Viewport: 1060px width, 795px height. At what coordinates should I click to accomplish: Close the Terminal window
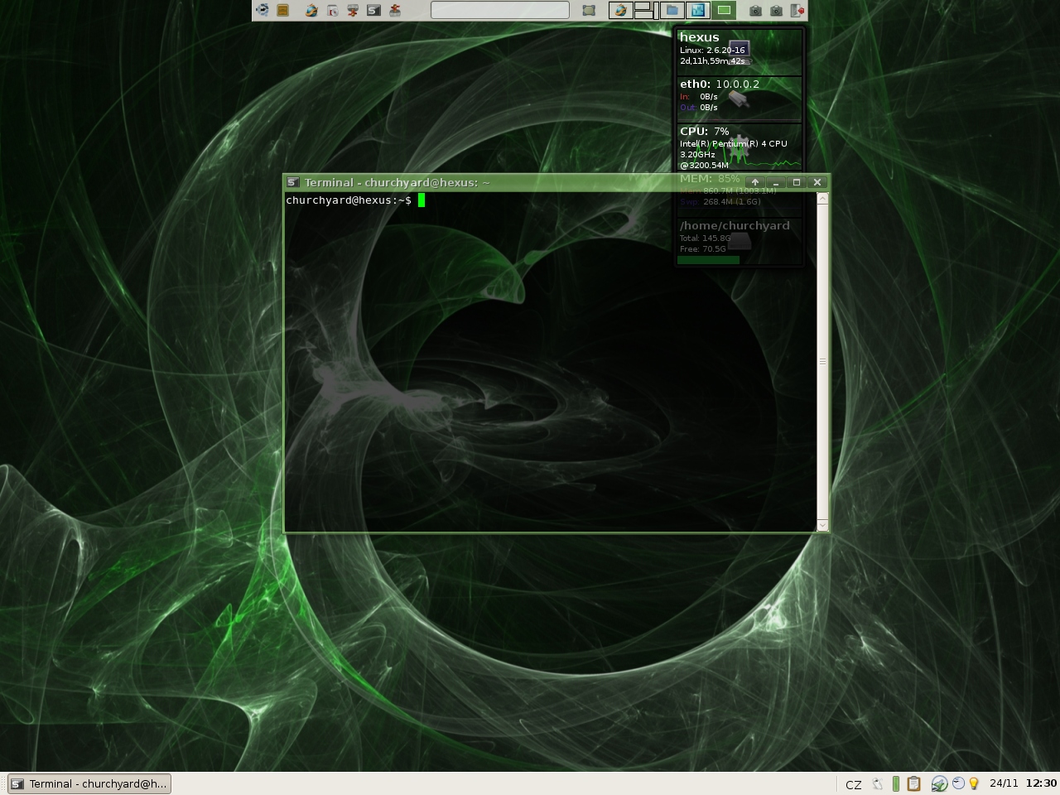click(817, 182)
